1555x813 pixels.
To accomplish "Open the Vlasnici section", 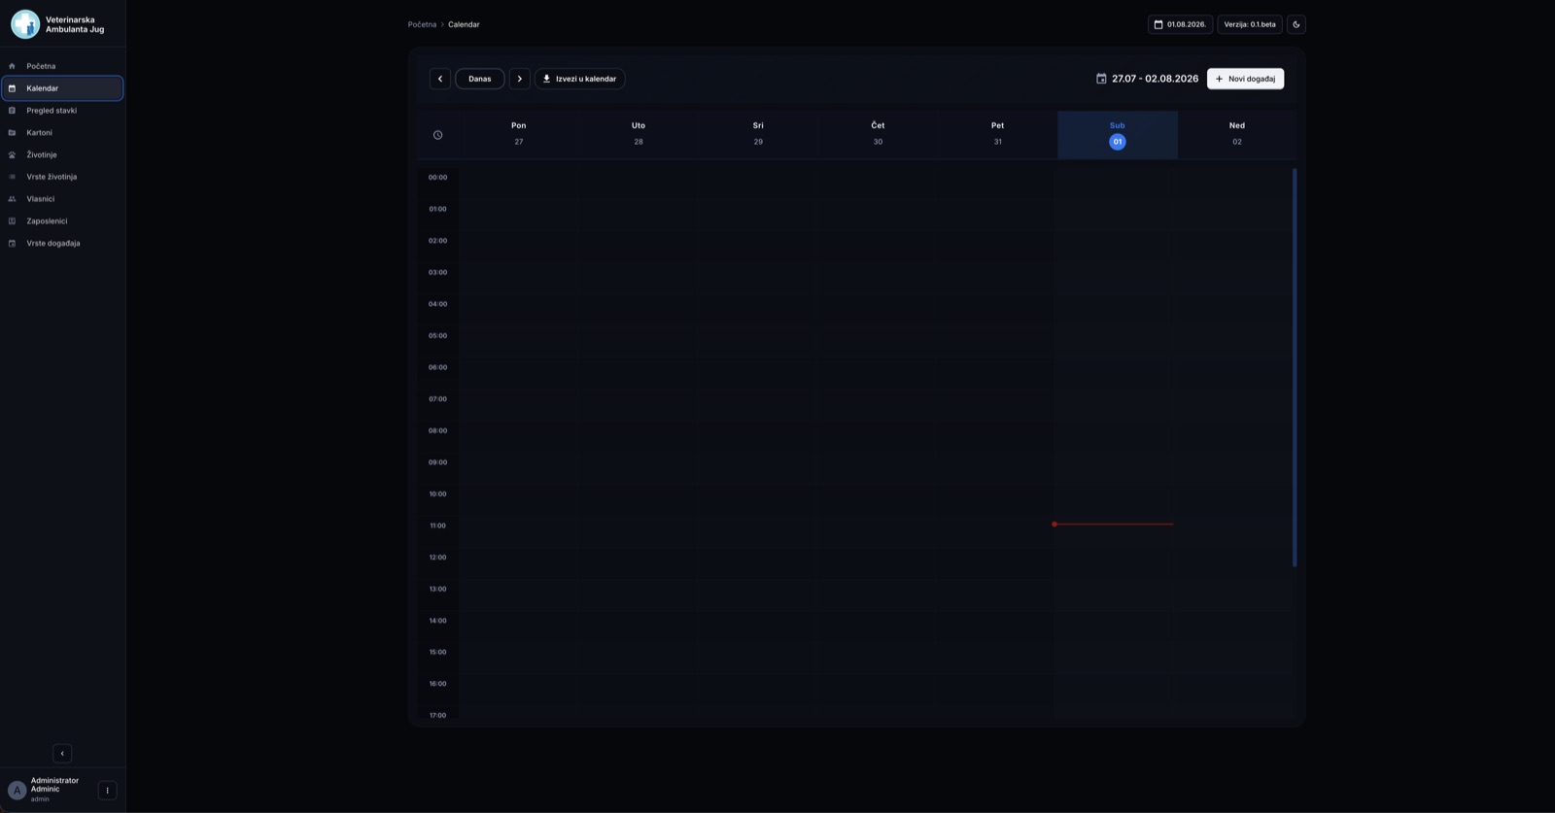I will click(62, 199).
